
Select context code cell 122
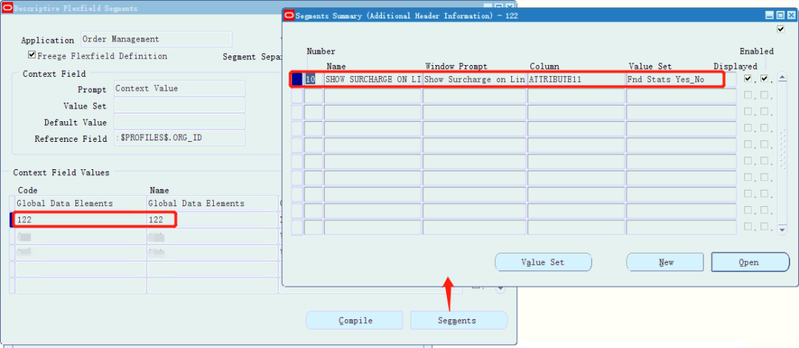coord(81,219)
